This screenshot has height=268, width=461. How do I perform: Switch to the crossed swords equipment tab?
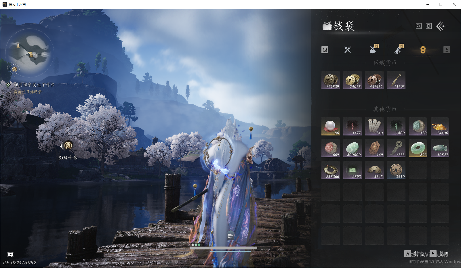pyautogui.click(x=348, y=50)
